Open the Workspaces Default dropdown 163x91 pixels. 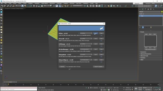[x=157, y=4]
